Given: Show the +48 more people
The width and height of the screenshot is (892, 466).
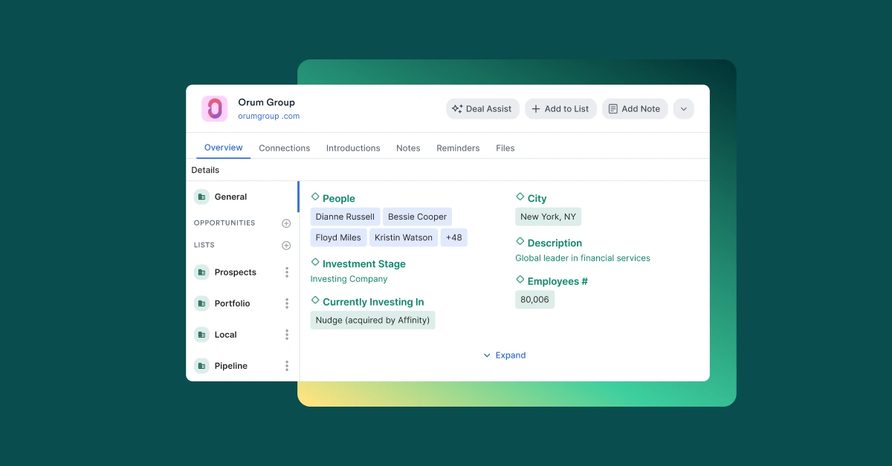Looking at the screenshot, I should pyautogui.click(x=453, y=237).
